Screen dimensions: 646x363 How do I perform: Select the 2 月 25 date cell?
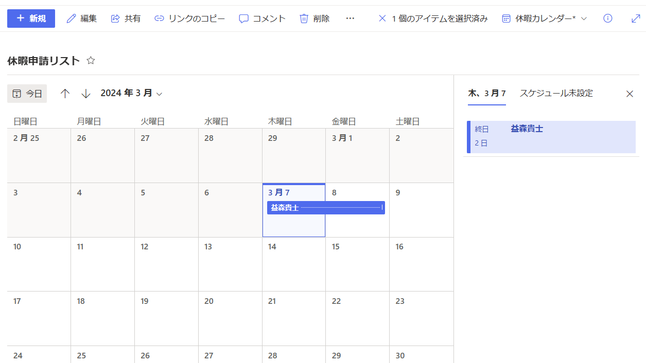(x=39, y=155)
